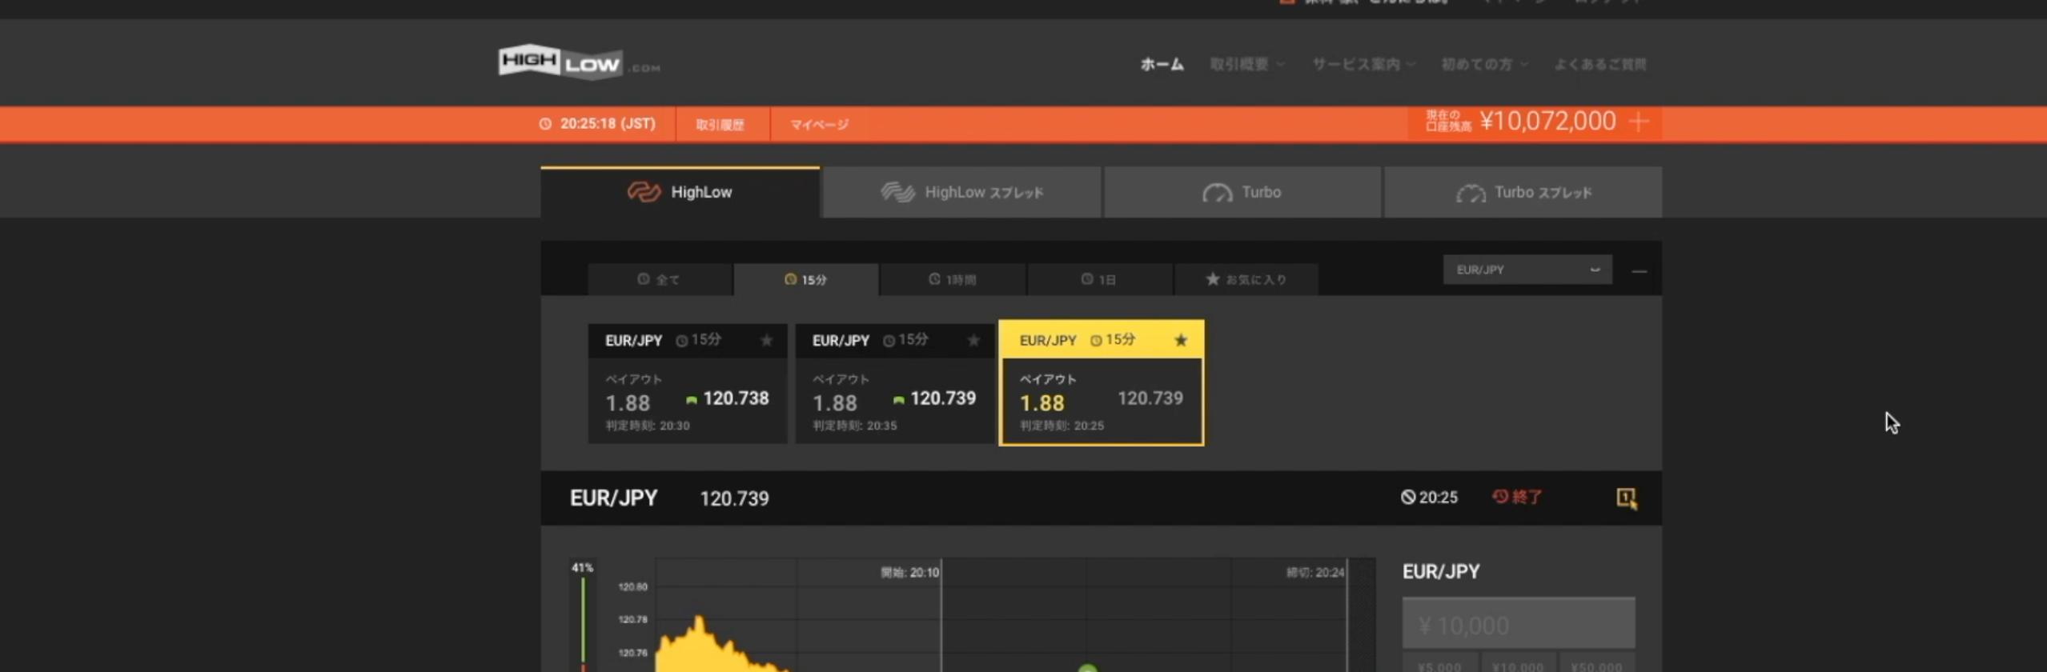Click the clock icon on 20:35 card
Viewport: 2047px width, 672px height.
tap(889, 341)
